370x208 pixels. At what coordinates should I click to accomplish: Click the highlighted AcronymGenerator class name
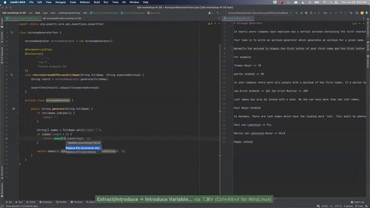coord(58,101)
